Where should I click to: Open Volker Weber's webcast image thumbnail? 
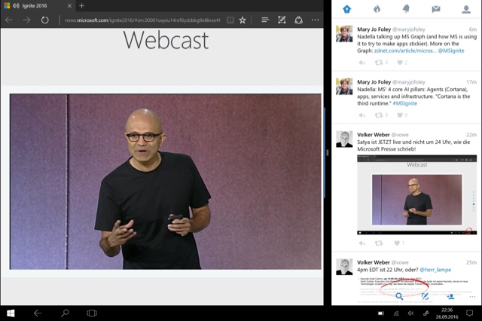[416, 194]
